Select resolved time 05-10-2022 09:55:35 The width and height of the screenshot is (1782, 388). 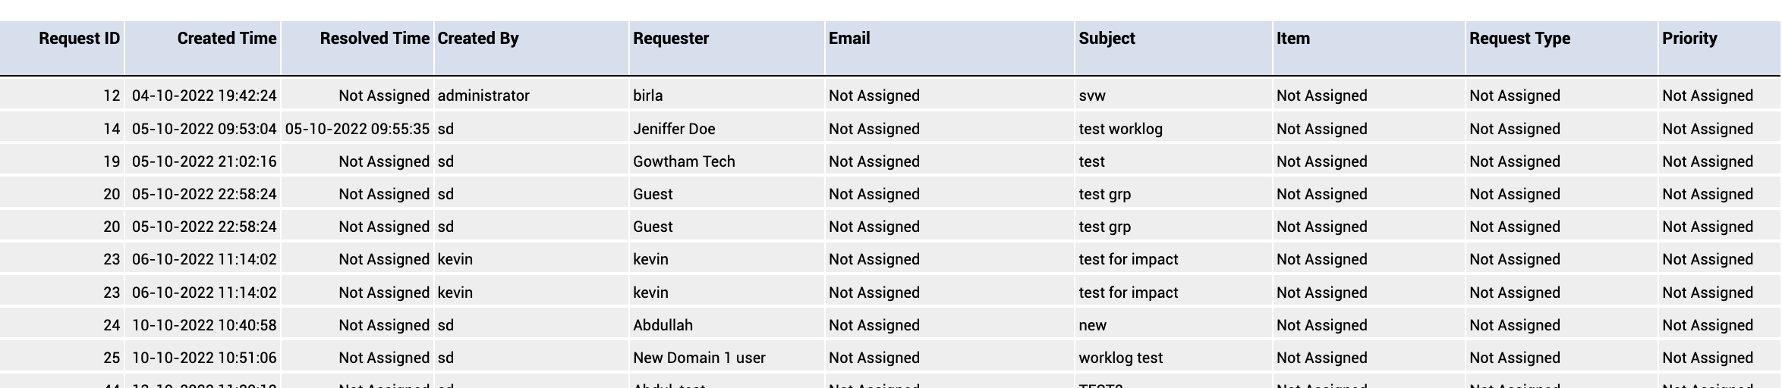click(357, 129)
